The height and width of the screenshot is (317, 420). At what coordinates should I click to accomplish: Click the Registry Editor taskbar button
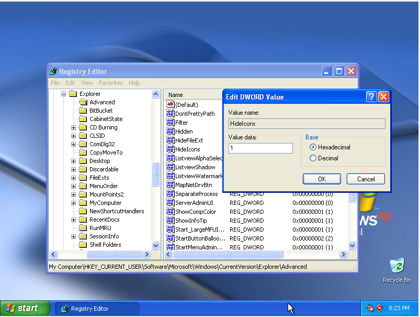tap(97, 309)
